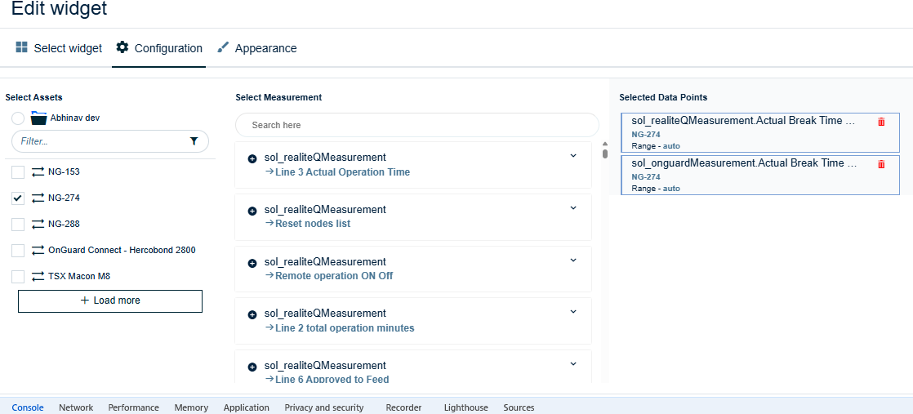
Task: Expand Remote operation ON Off chevron
Action: 573,260
